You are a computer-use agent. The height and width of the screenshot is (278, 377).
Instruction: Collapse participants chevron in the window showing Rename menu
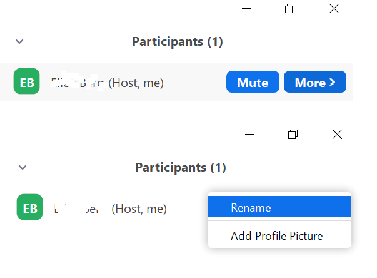23,167
